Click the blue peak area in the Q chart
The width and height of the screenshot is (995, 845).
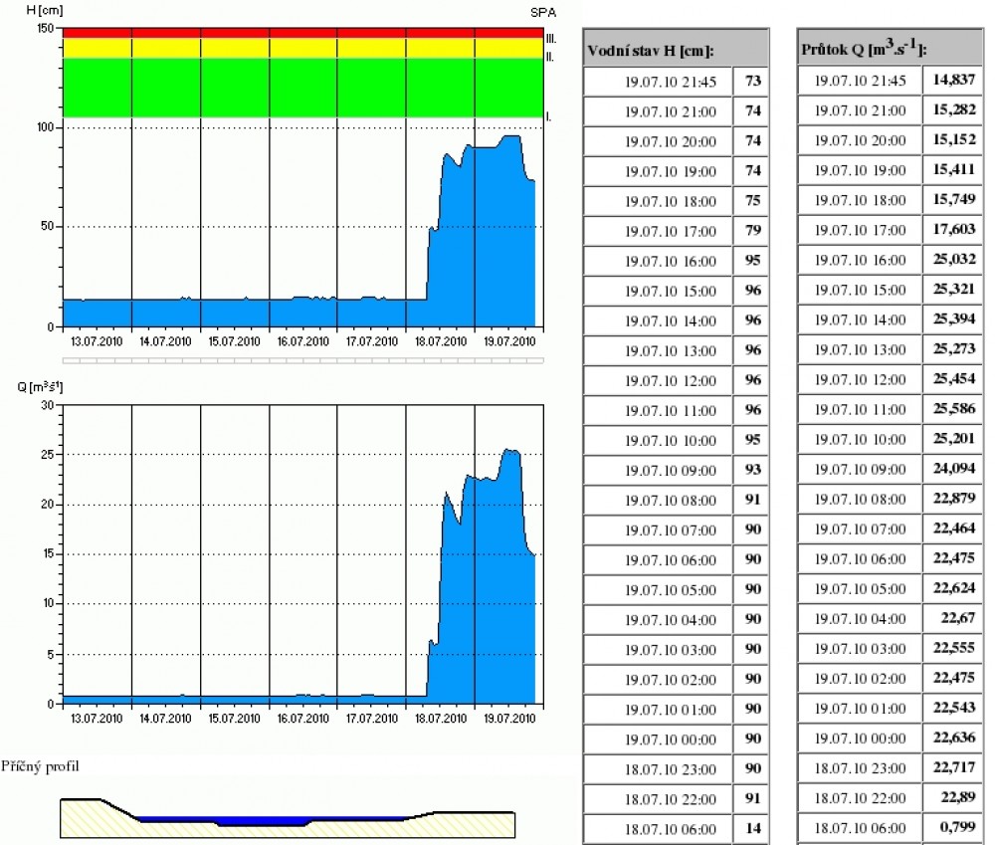[x=488, y=597]
